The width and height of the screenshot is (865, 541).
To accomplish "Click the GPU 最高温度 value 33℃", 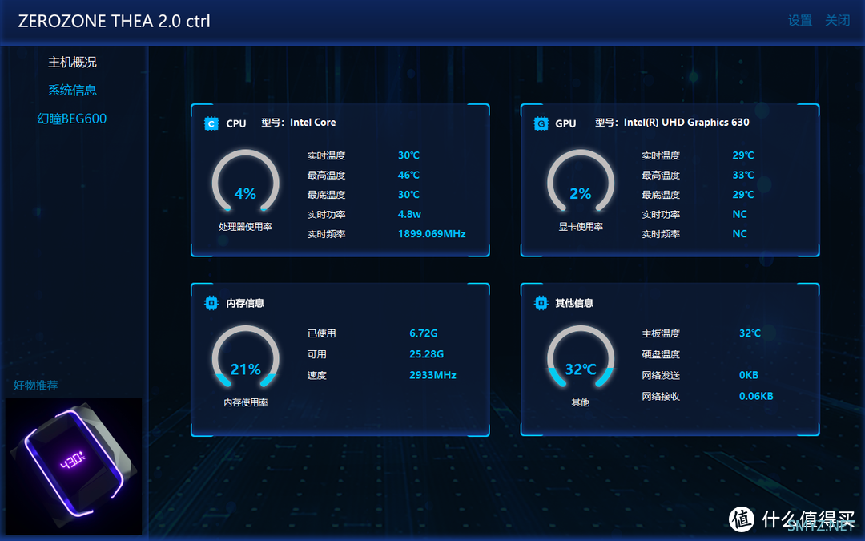I will (x=743, y=175).
